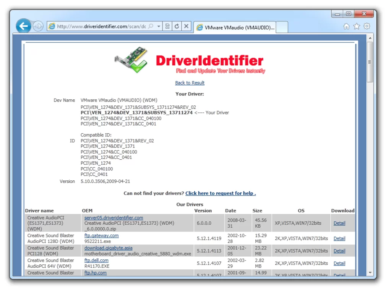Click the back navigation arrow
Image resolution: width=390 pixels, height=293 pixels.
tap(24, 26)
